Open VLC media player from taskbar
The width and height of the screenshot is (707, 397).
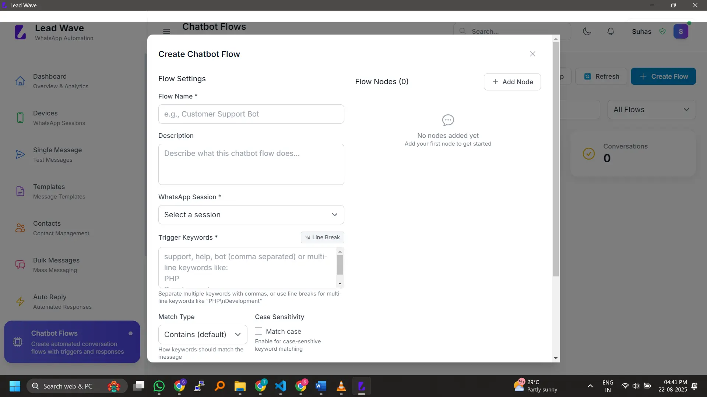pyautogui.click(x=341, y=386)
